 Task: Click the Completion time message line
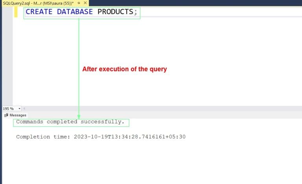tap(101, 137)
